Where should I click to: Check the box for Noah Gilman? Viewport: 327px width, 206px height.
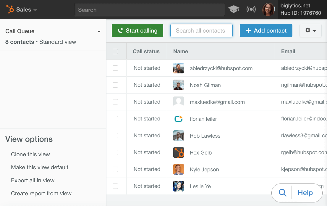(x=115, y=85)
